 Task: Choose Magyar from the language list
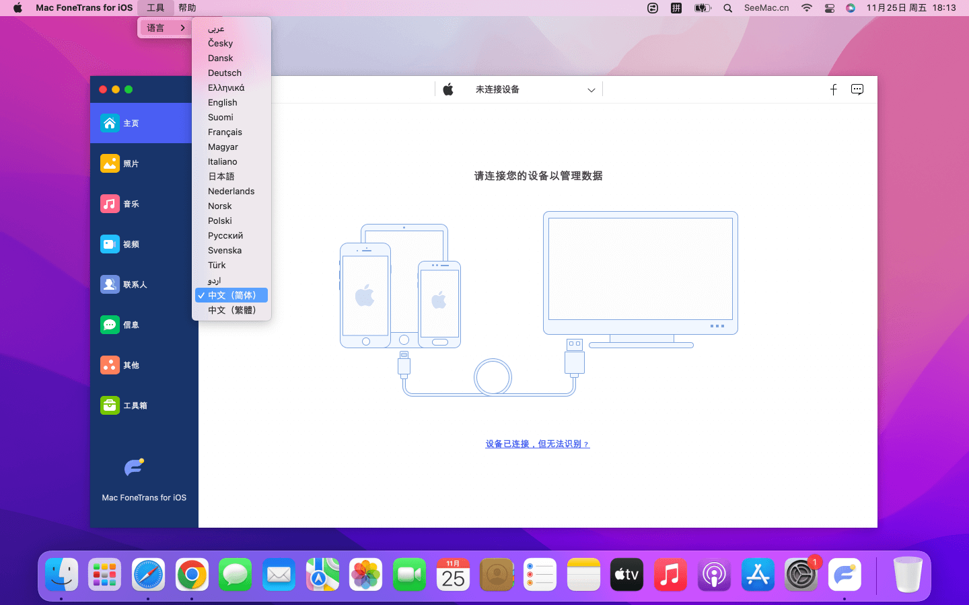point(231,147)
